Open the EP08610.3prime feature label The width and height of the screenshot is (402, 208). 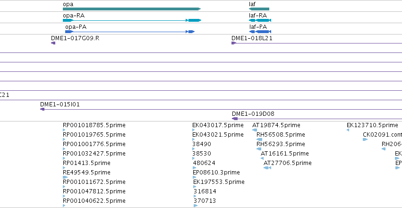216,173
